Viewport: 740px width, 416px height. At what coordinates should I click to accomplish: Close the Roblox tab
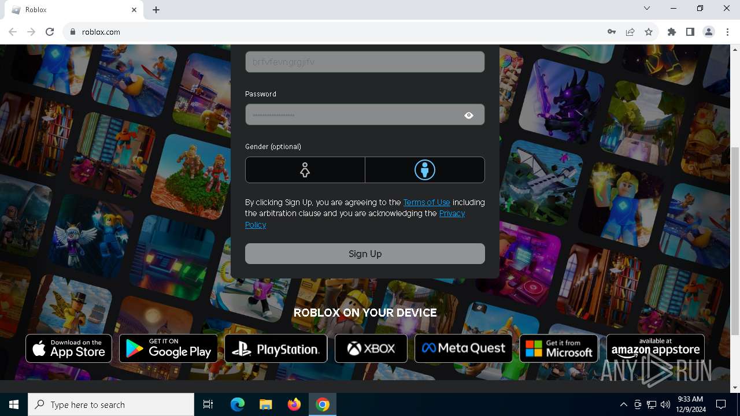pyautogui.click(x=134, y=10)
